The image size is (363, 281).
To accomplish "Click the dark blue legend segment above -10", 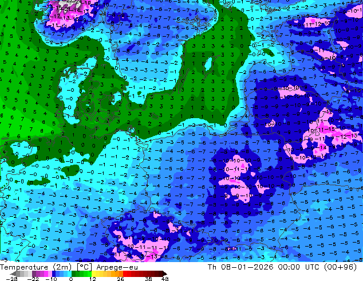I will 54,274.
